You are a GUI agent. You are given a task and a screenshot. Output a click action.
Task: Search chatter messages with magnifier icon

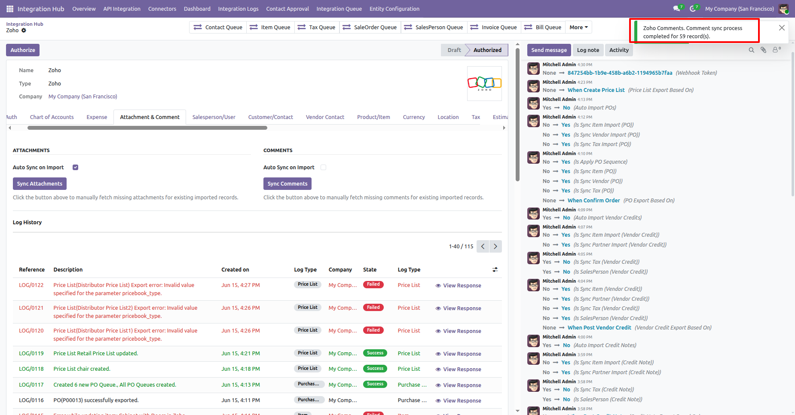pyautogui.click(x=751, y=50)
